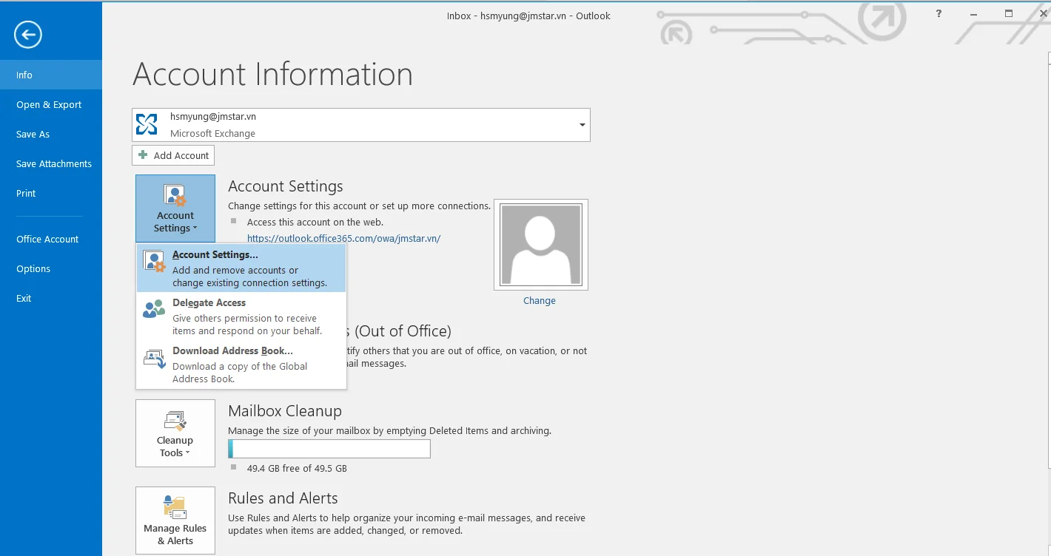Open the outlook.office365.com web link
Screen dimensions: 1051x556
coord(343,238)
